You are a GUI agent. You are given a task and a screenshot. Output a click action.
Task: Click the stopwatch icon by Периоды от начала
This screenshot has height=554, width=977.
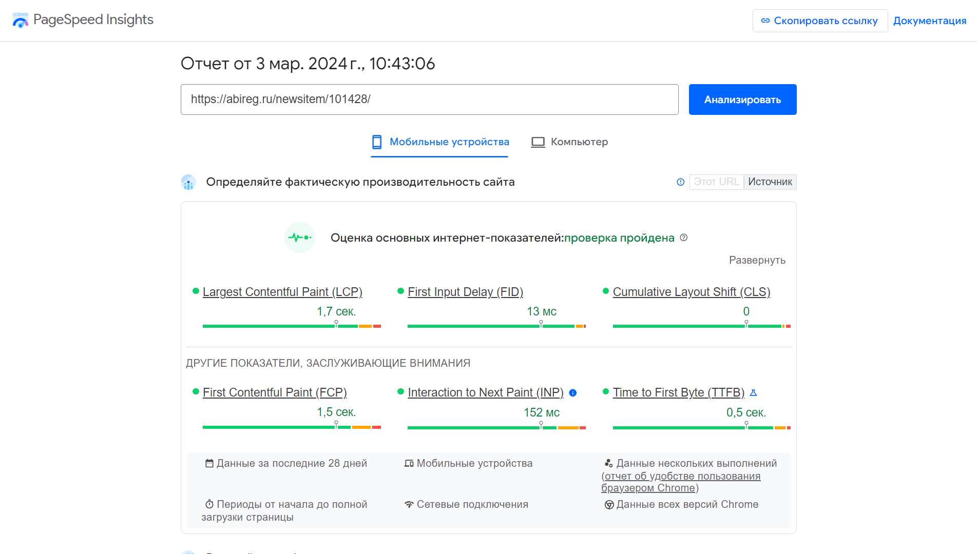point(209,504)
